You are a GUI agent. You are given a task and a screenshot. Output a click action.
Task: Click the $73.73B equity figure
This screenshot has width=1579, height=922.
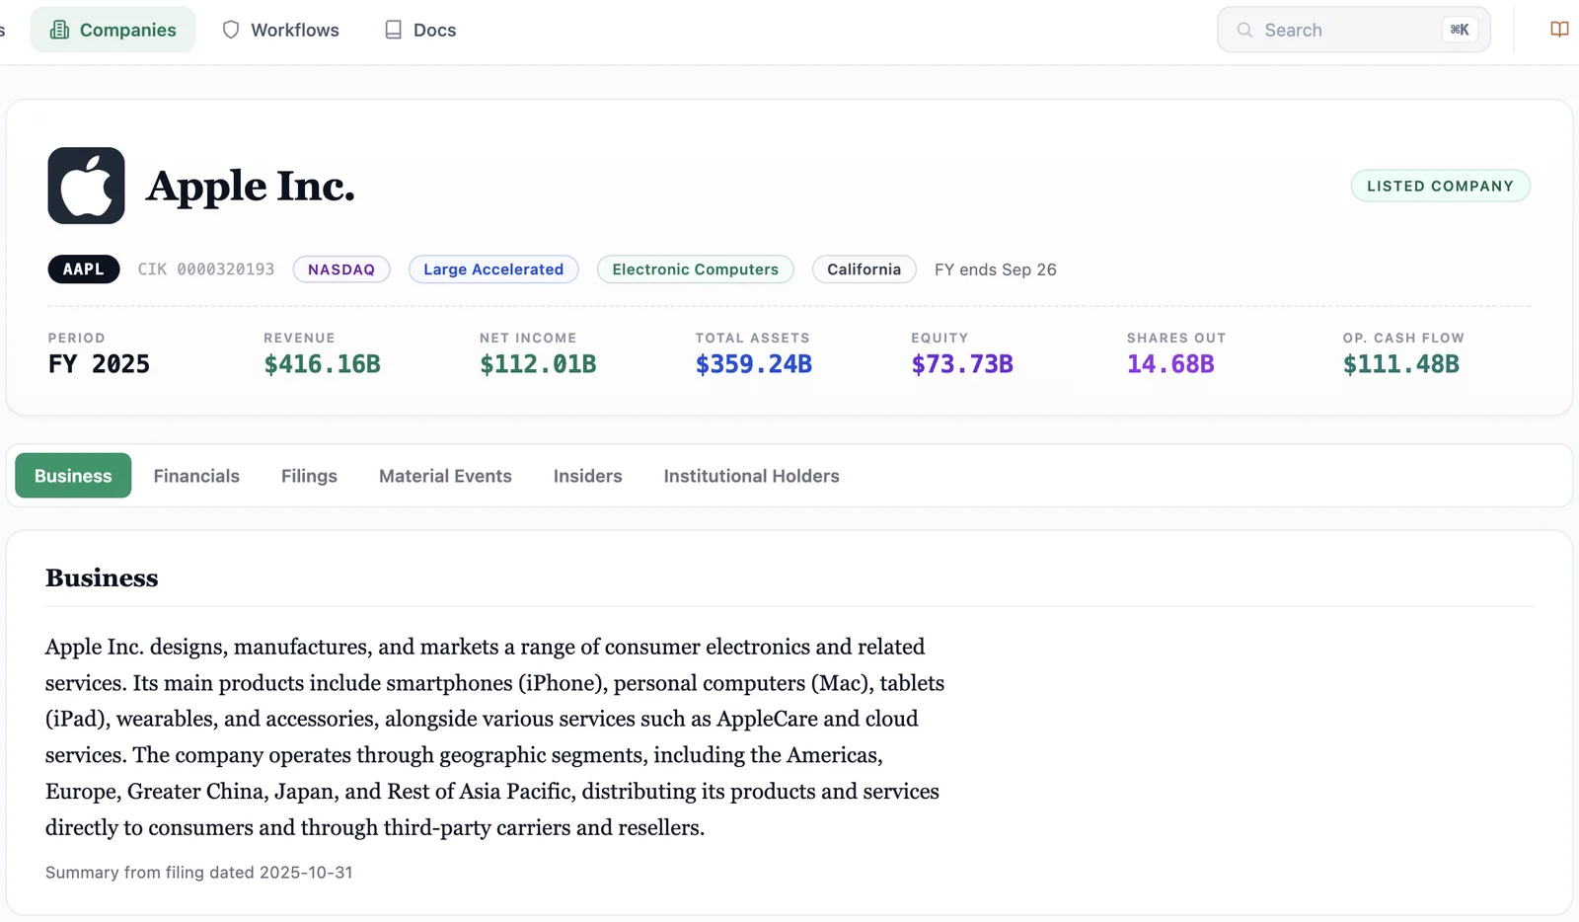(x=962, y=364)
